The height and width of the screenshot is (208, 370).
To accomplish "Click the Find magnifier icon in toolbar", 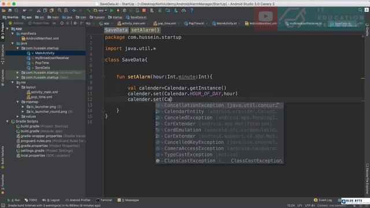I will 60,10.
